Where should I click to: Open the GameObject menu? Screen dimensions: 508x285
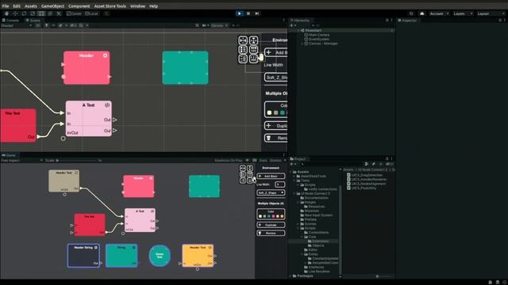[52, 6]
